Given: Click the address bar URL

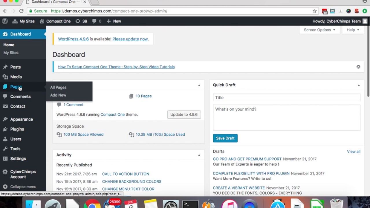Looking at the screenshot, I should [x=109, y=11].
